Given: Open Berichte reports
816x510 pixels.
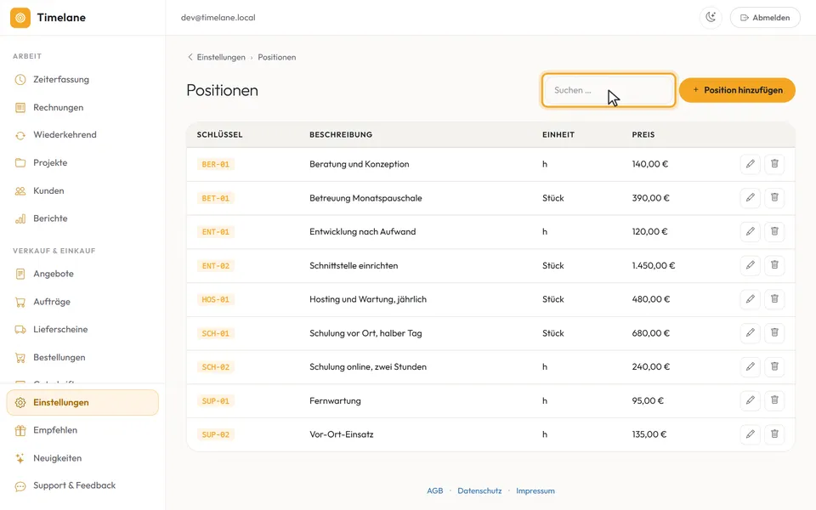Looking at the screenshot, I should tap(82, 218).
